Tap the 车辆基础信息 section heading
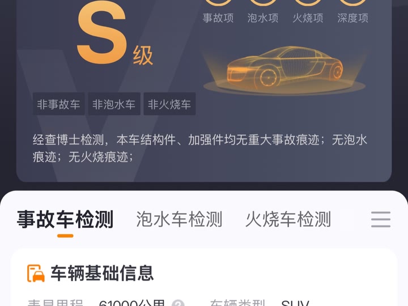 pyautogui.click(x=102, y=273)
